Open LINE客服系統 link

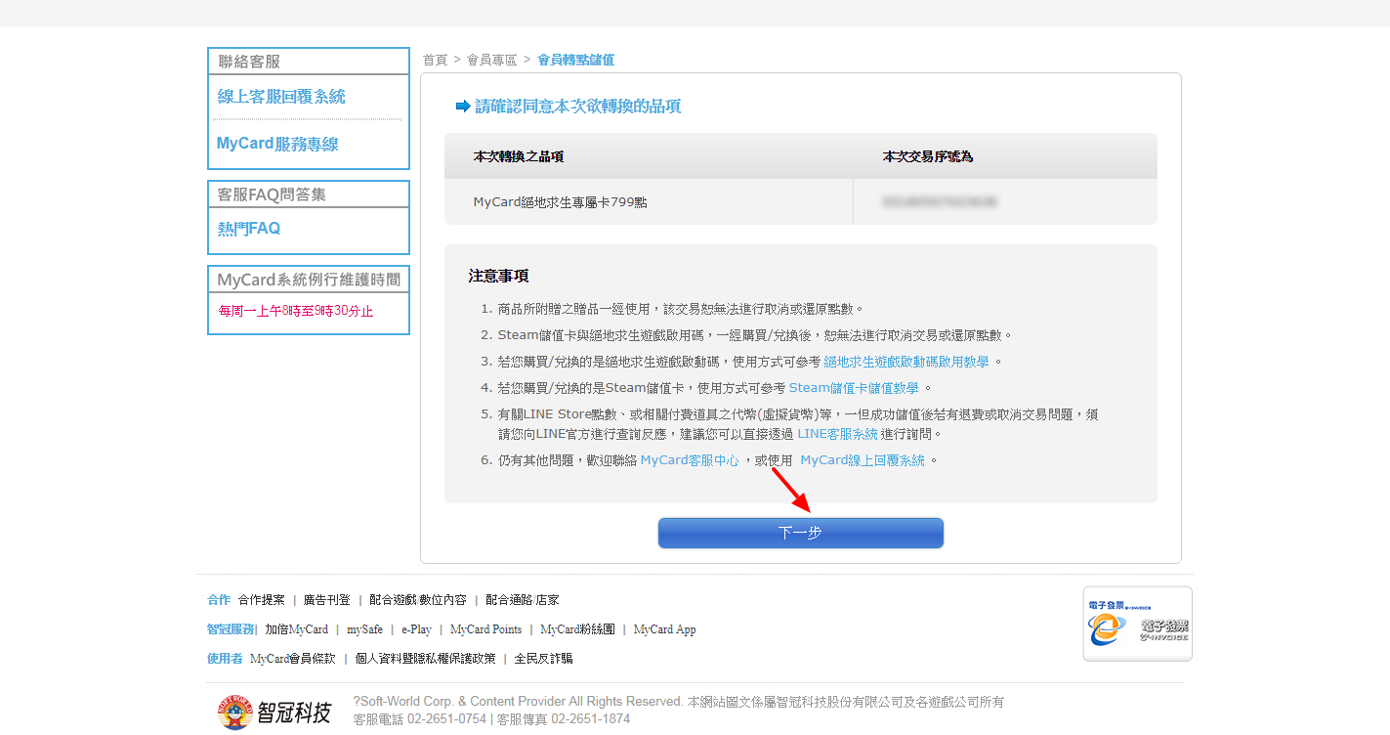click(837, 434)
